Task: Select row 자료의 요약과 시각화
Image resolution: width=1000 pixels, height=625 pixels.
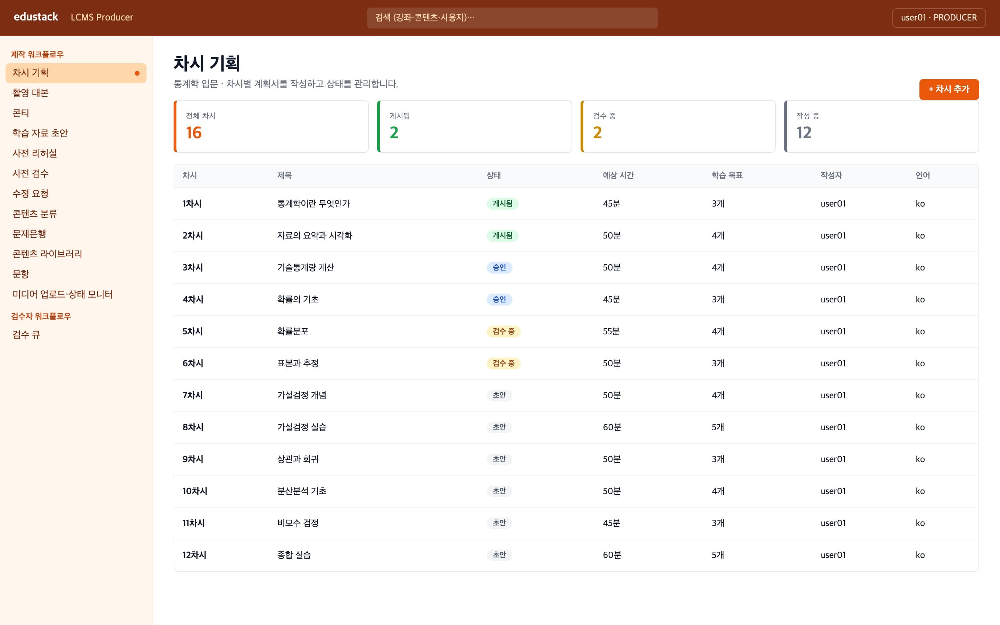Action: tap(576, 236)
